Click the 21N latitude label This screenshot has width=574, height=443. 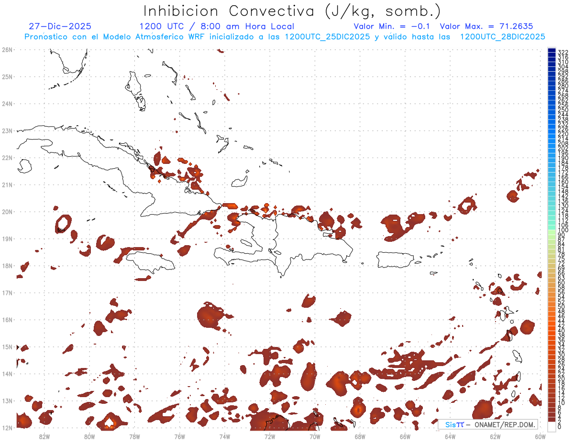click(x=7, y=184)
